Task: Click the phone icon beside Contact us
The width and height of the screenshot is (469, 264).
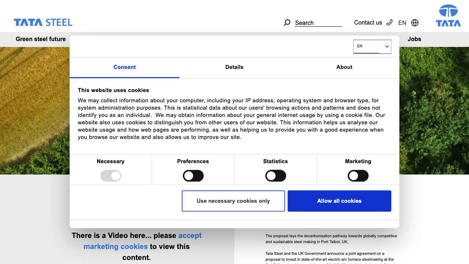Action: tap(389, 22)
